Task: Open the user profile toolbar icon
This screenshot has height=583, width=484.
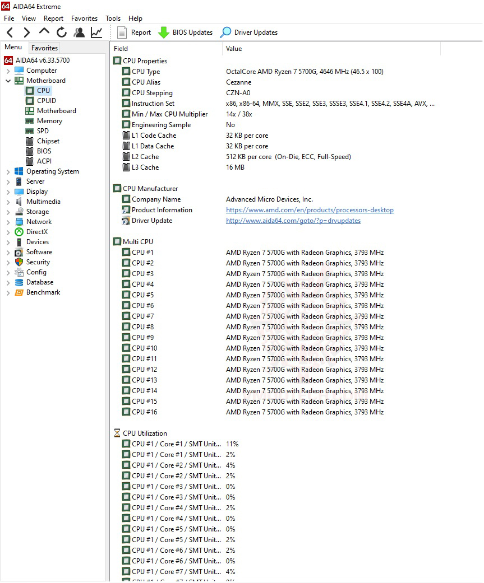Action: 79,32
